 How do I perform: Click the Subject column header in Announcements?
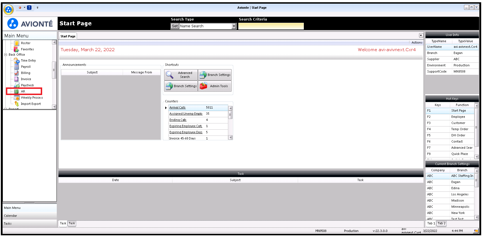tap(92, 72)
